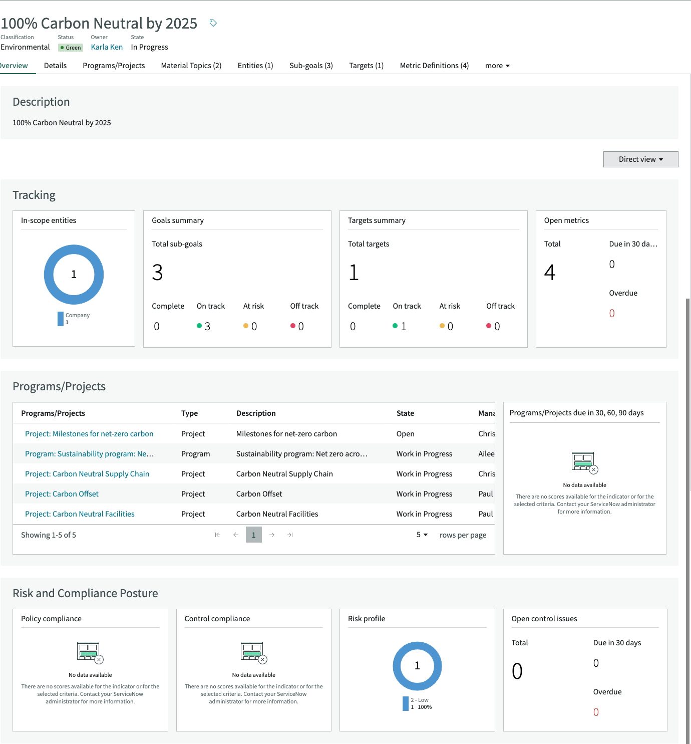Open the Metric Definitions (4) tab
The height and width of the screenshot is (744, 691).
(x=434, y=66)
